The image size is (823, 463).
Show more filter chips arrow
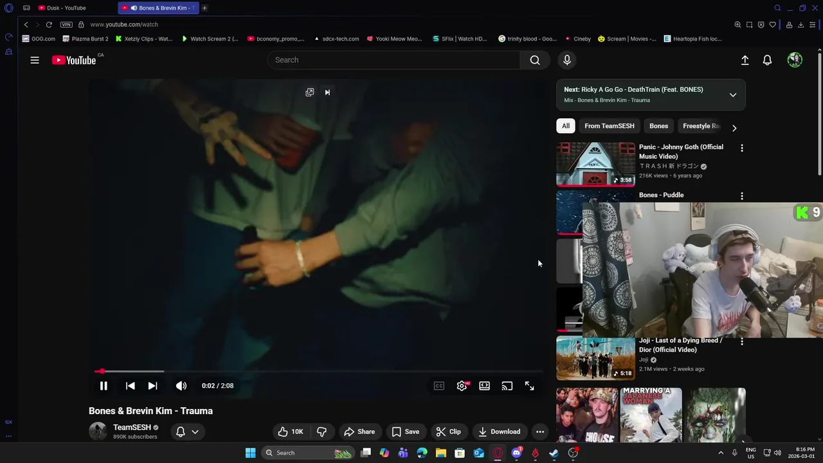click(x=734, y=127)
